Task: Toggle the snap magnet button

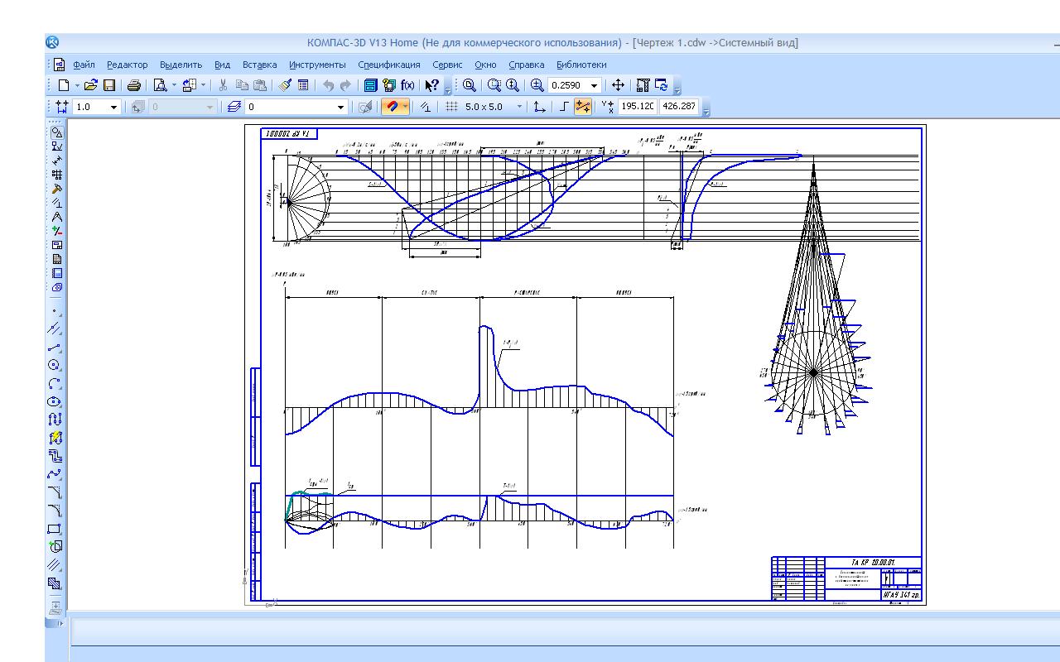Action: (x=391, y=106)
